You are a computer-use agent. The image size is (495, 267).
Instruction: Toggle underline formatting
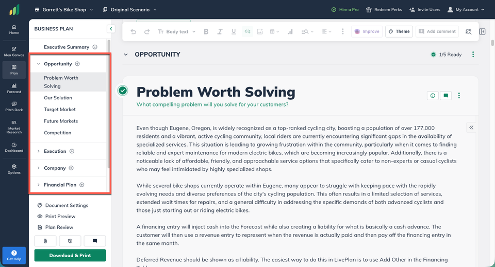tap(234, 31)
